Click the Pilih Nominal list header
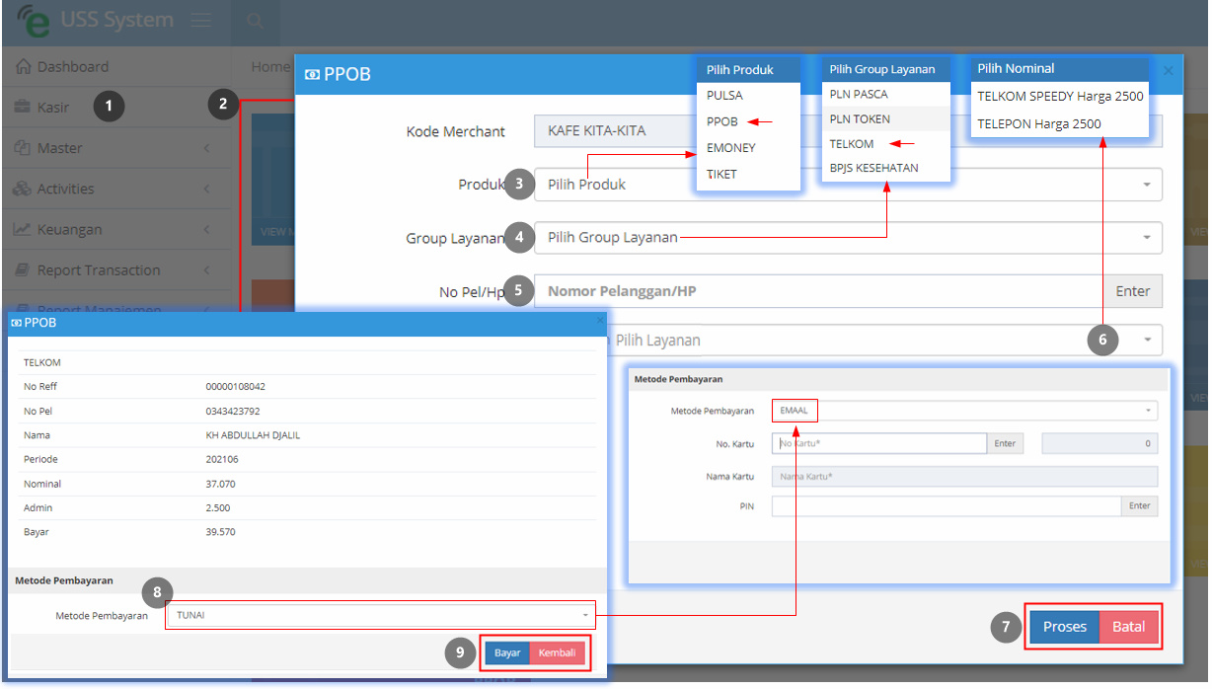The height and width of the screenshot is (689, 1212). [x=1060, y=69]
